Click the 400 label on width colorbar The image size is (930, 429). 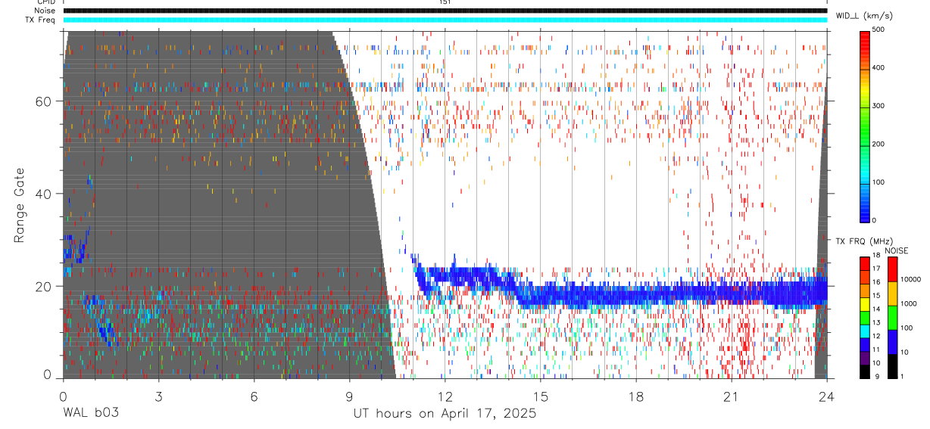pos(879,67)
